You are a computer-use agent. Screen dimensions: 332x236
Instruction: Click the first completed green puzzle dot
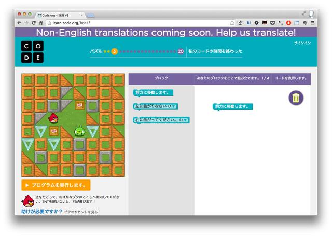[x=105, y=51]
